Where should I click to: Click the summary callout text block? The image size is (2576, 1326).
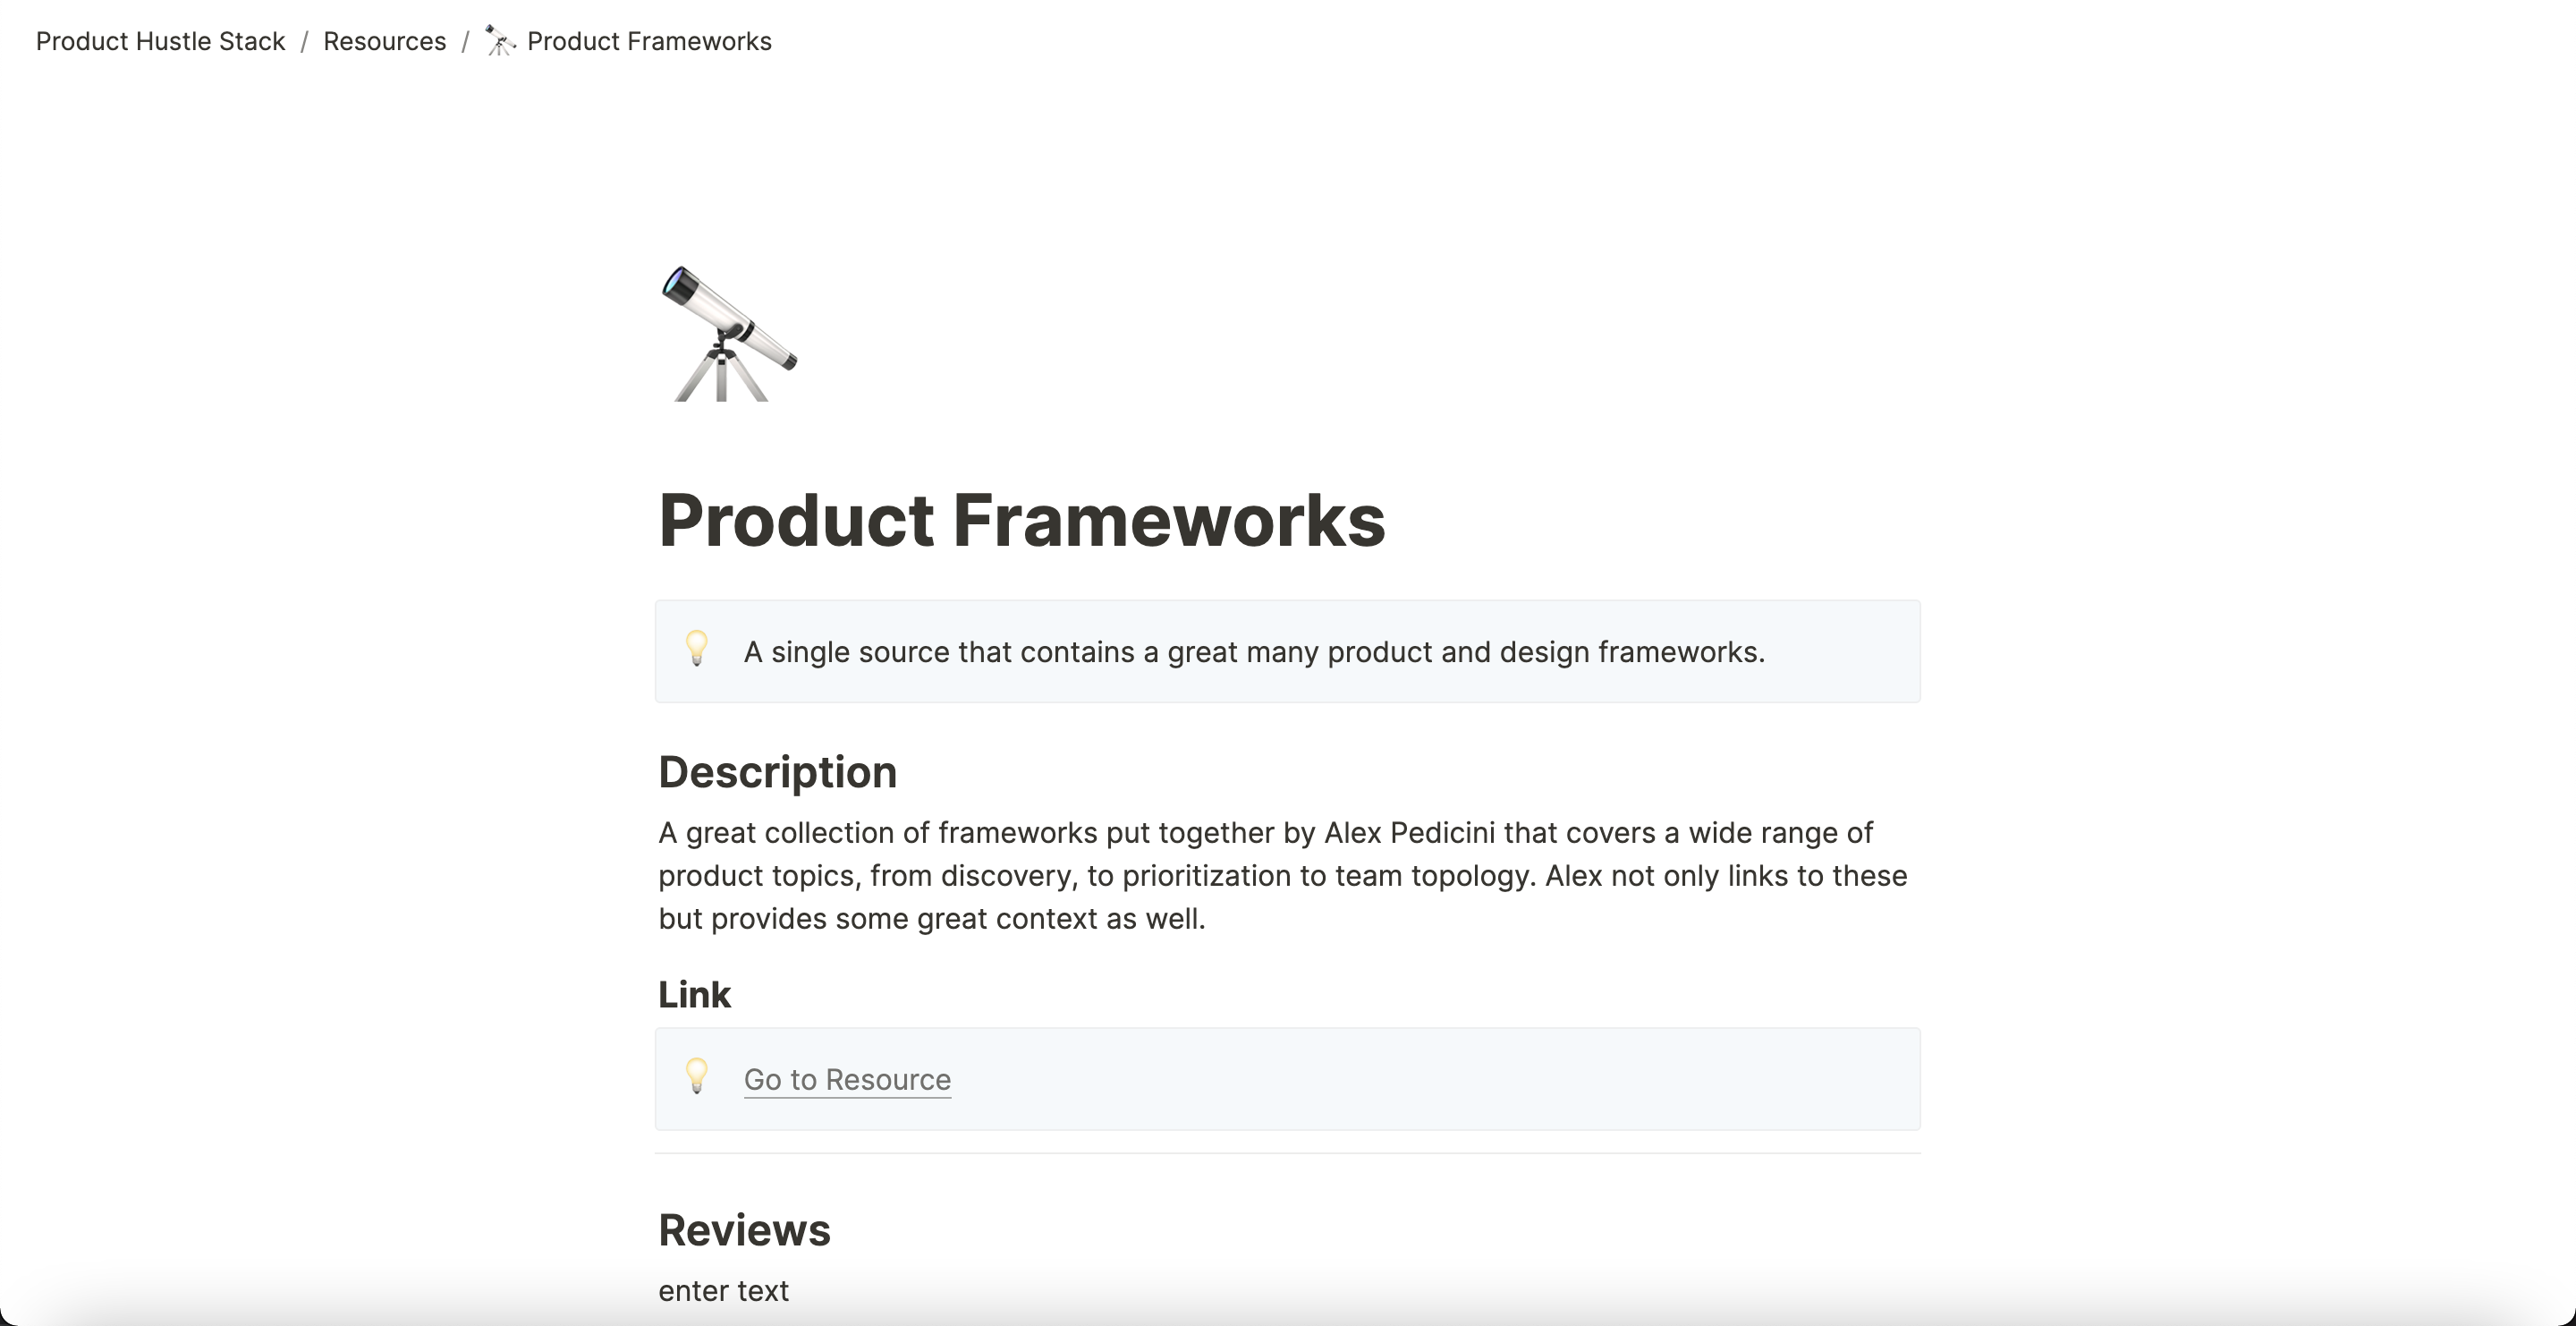click(1253, 651)
